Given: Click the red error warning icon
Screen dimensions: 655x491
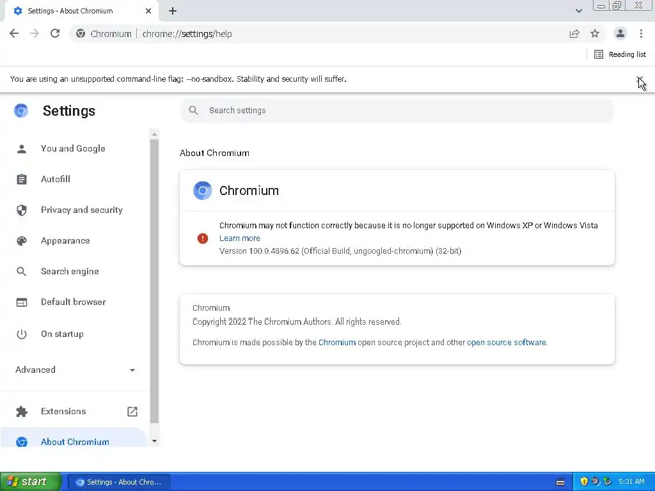Looking at the screenshot, I should [x=203, y=238].
